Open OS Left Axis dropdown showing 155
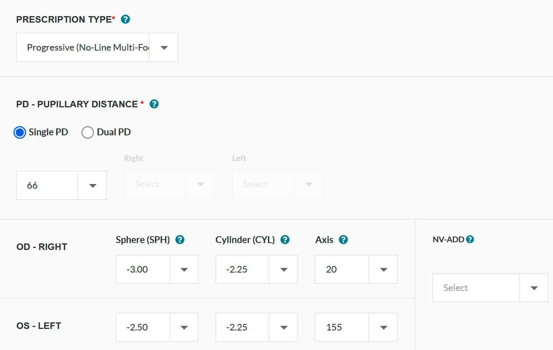 coord(356,327)
